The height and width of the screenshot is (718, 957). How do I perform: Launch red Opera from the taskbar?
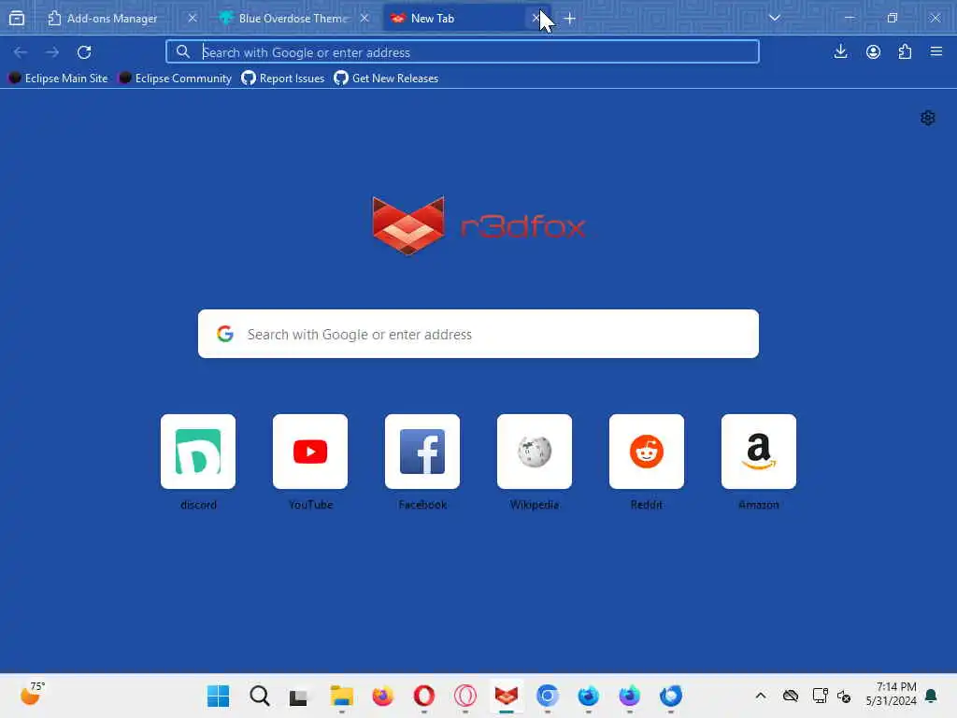point(424,696)
